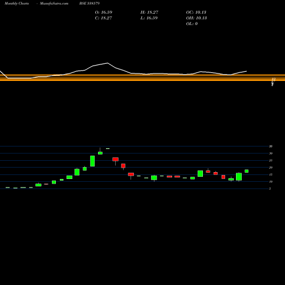285x285 pixels.
Task: Click the 30 price axis label
Action: [x=271, y=153]
